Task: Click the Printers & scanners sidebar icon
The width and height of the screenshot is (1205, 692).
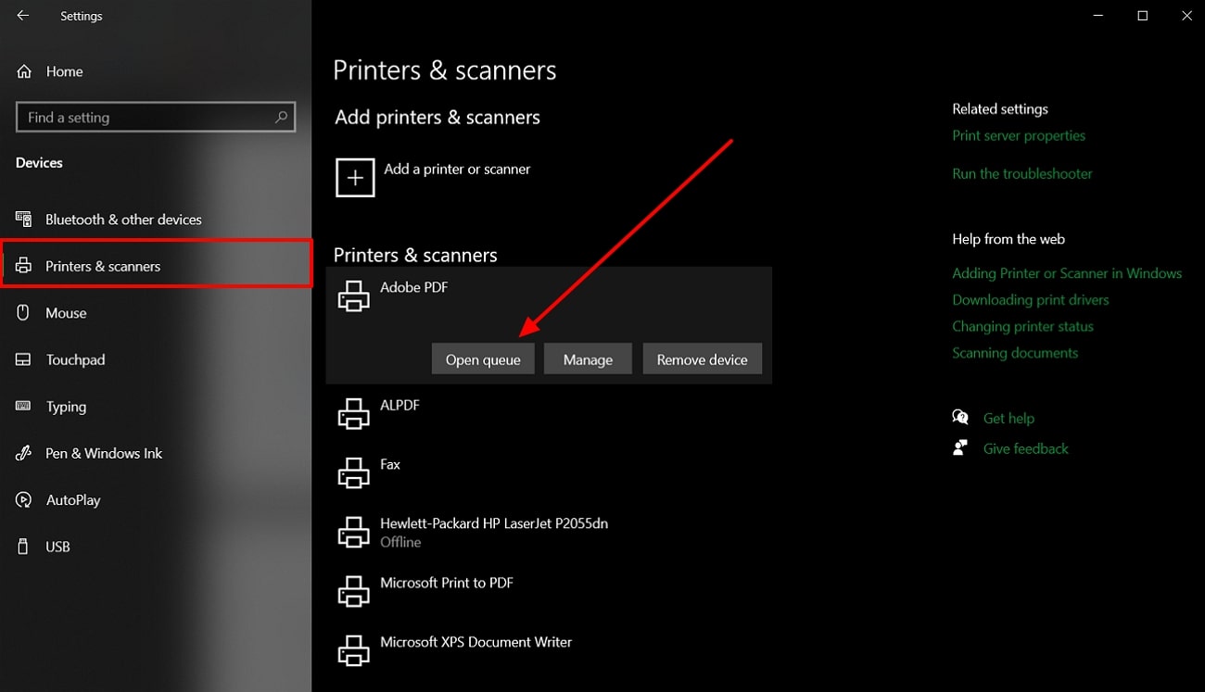Action: [23, 266]
